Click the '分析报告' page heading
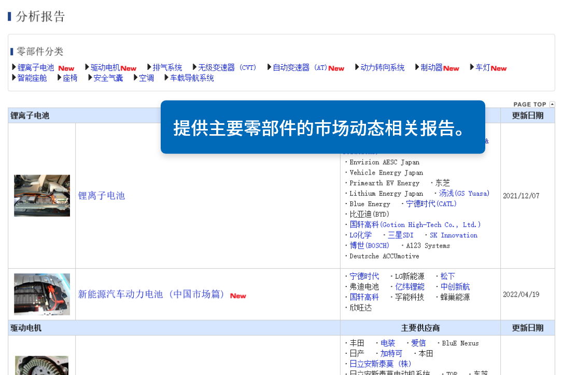 [40, 16]
